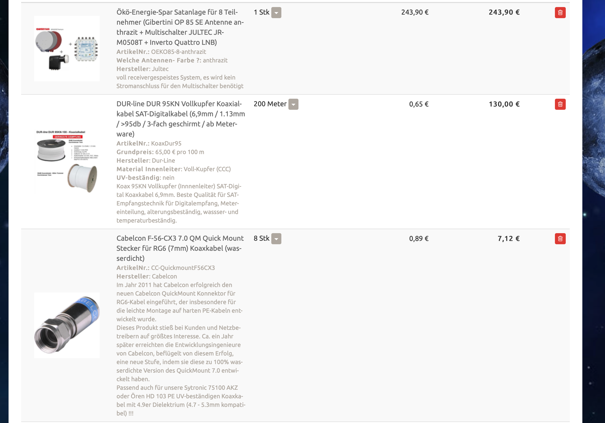Click the bold 7,12 € line total

pyautogui.click(x=509, y=239)
